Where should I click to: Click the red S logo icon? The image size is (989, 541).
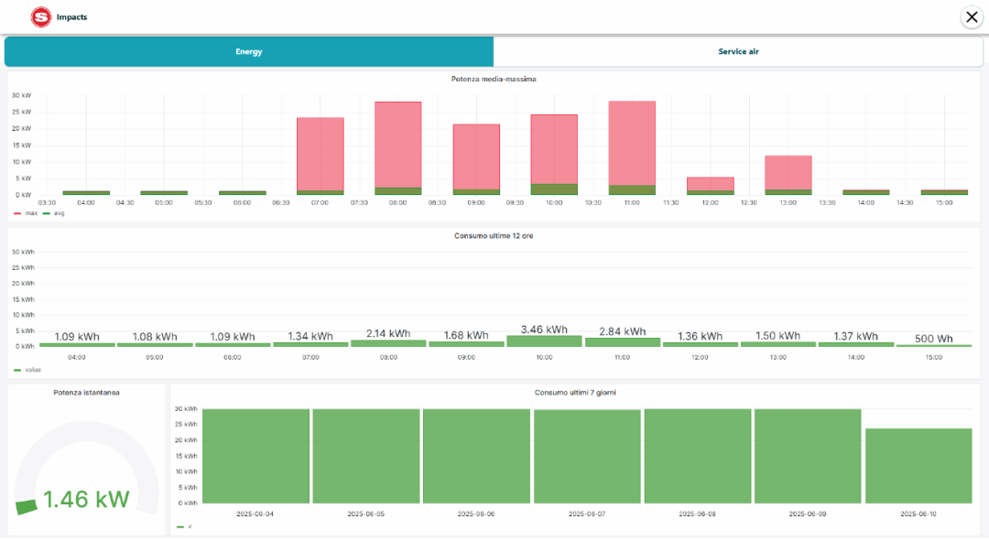click(x=41, y=16)
